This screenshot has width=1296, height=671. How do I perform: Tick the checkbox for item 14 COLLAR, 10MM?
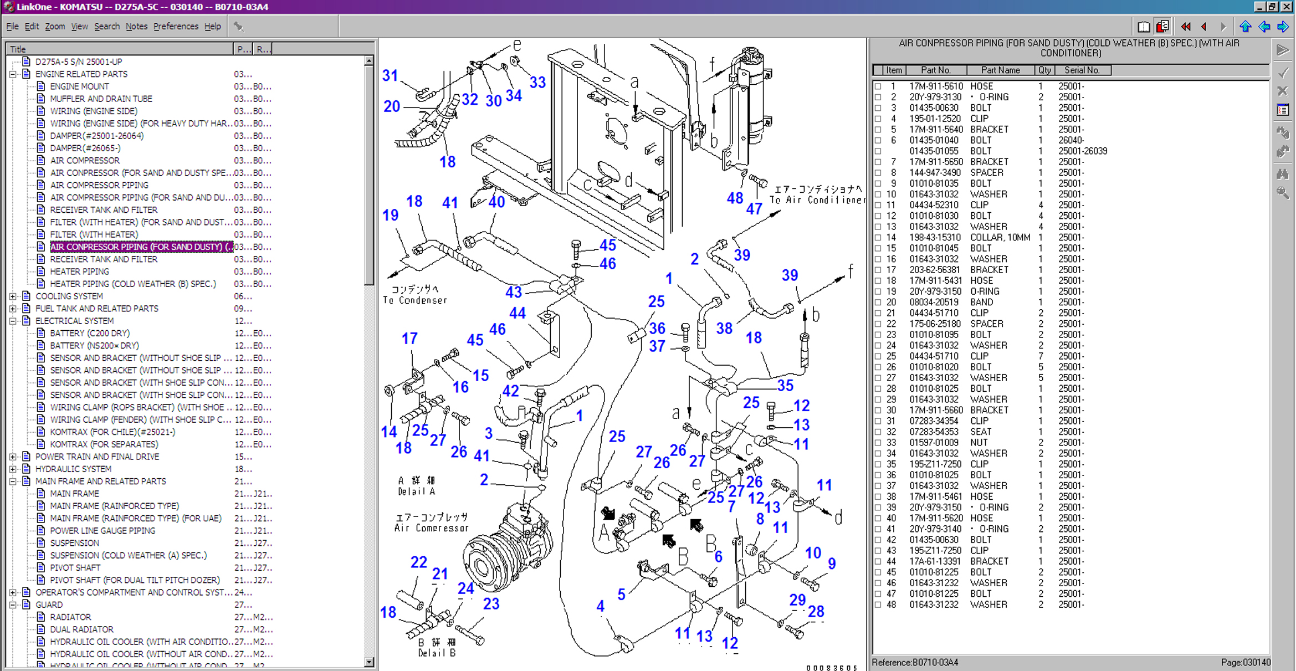tap(878, 238)
